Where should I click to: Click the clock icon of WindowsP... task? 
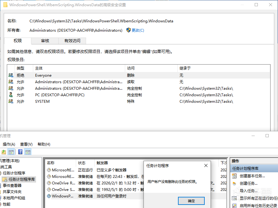pos(49,196)
